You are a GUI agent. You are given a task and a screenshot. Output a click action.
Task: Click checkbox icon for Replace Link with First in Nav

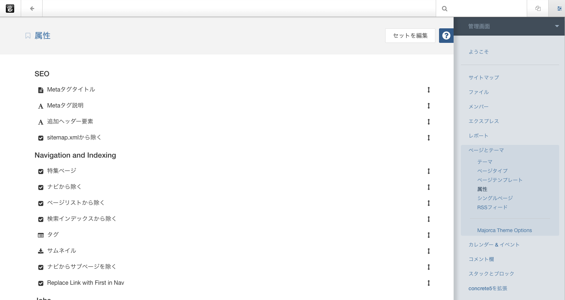coord(41,283)
